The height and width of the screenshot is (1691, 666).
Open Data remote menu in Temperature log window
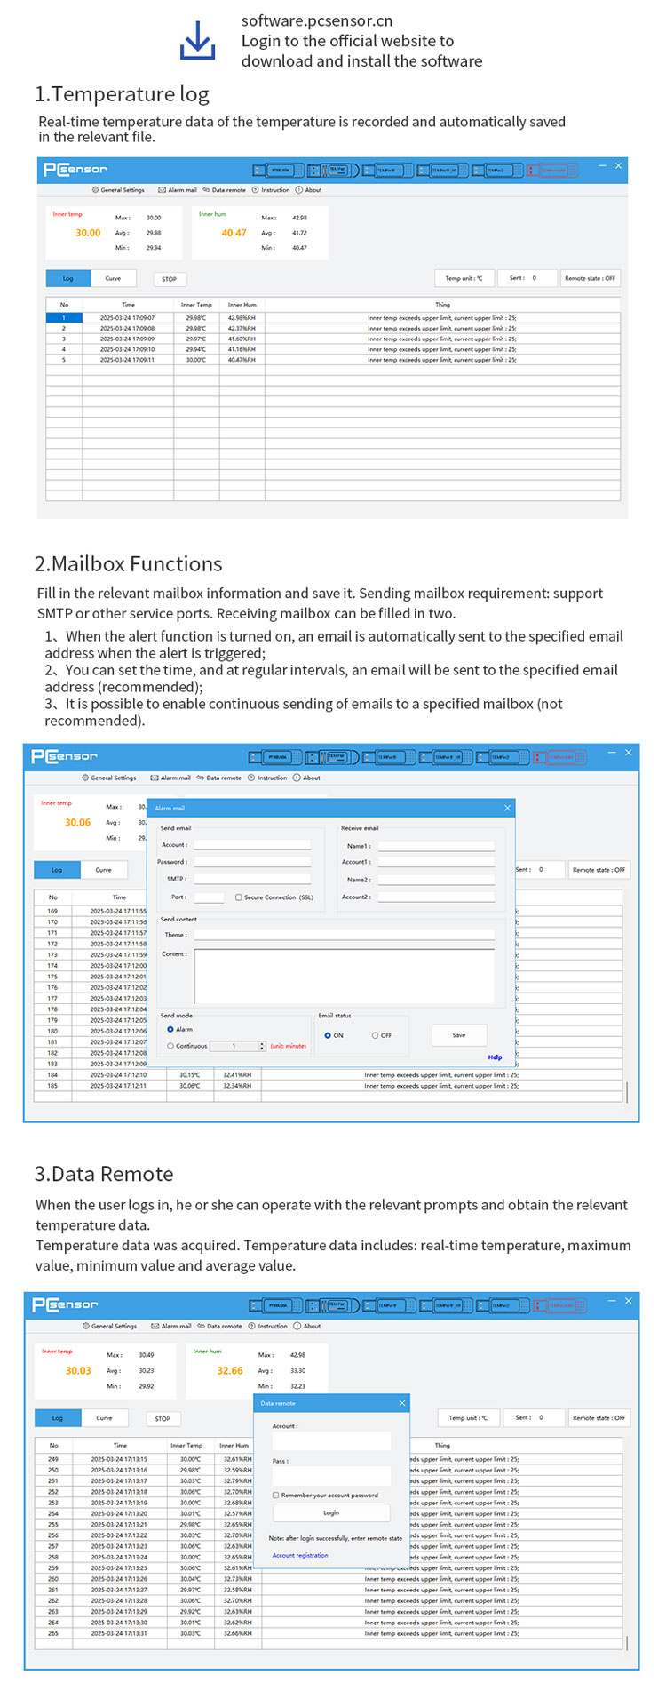(x=224, y=190)
